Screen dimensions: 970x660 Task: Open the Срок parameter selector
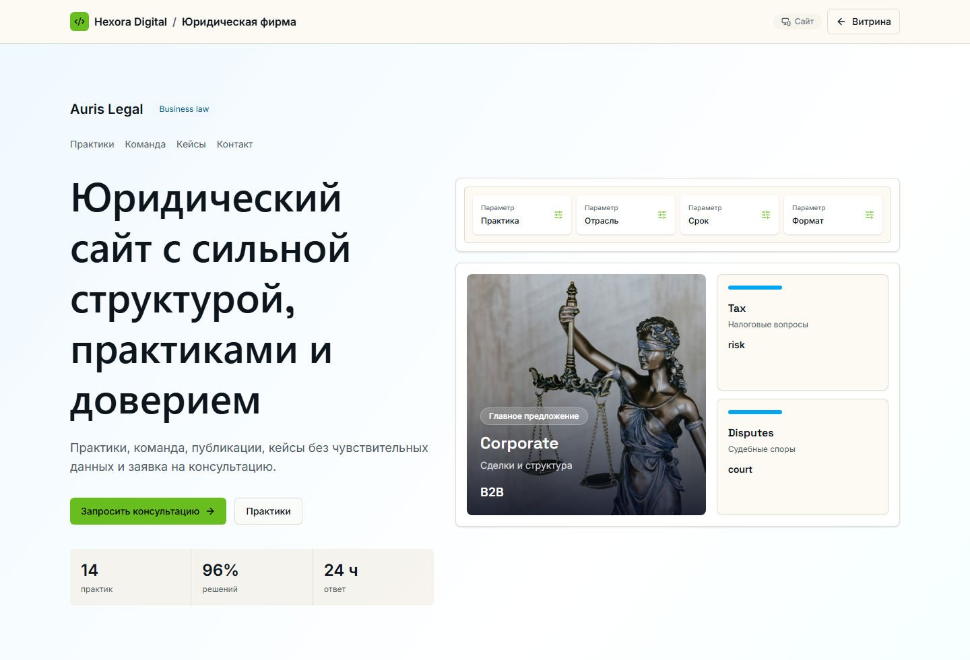(x=730, y=215)
